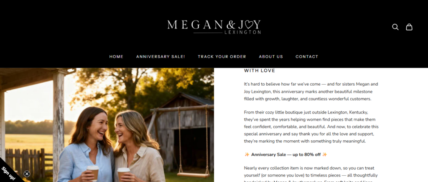
Task: Click paragraph starting "Nearly every collection item"
Action: (x=311, y=174)
